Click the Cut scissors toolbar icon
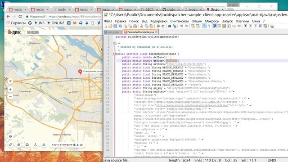The height and width of the screenshot is (162, 288). [x=141, y=26]
